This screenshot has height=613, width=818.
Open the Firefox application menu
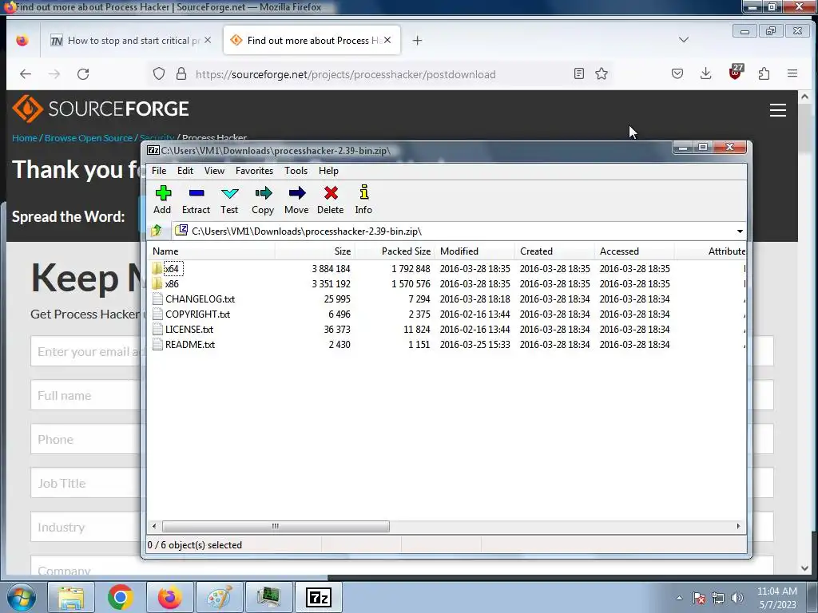coord(792,74)
